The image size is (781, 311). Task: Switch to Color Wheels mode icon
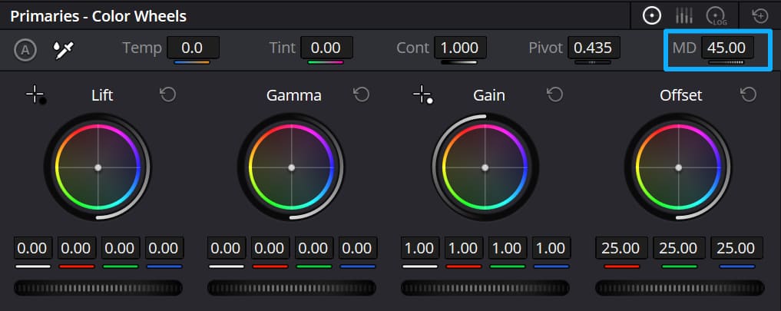[x=651, y=16]
